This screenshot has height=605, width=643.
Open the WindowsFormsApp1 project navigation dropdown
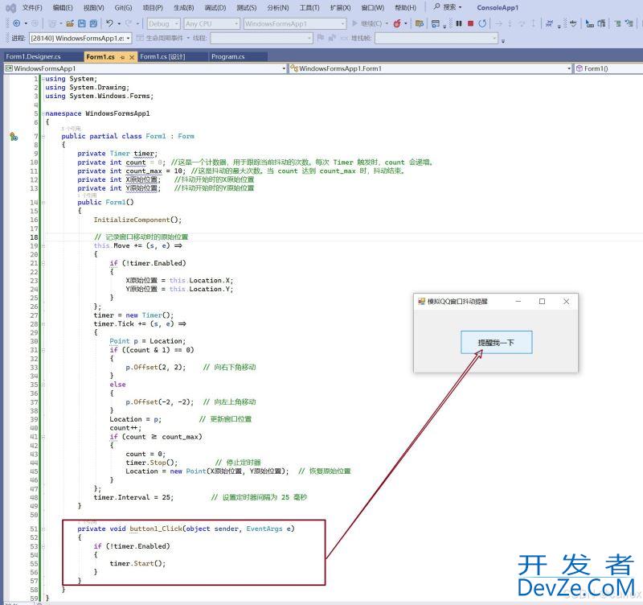pos(145,68)
